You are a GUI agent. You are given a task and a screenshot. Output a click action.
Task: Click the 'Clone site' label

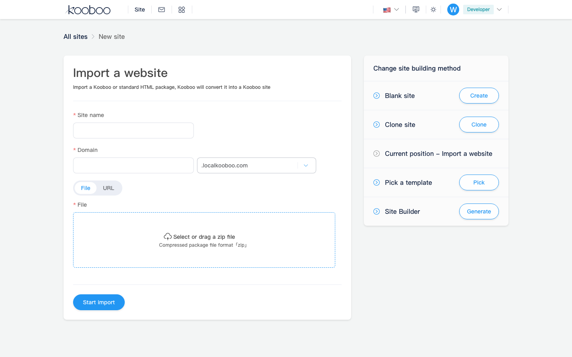click(x=400, y=125)
